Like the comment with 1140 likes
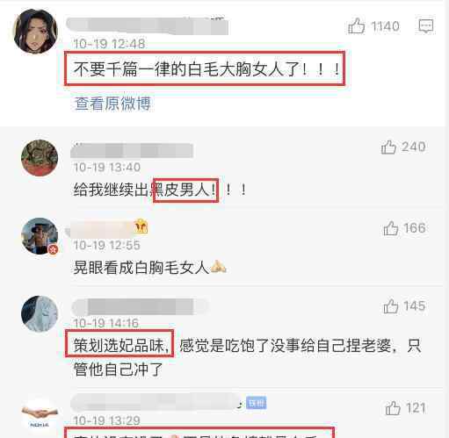The width and height of the screenshot is (449, 438). pyautogui.click(x=356, y=25)
